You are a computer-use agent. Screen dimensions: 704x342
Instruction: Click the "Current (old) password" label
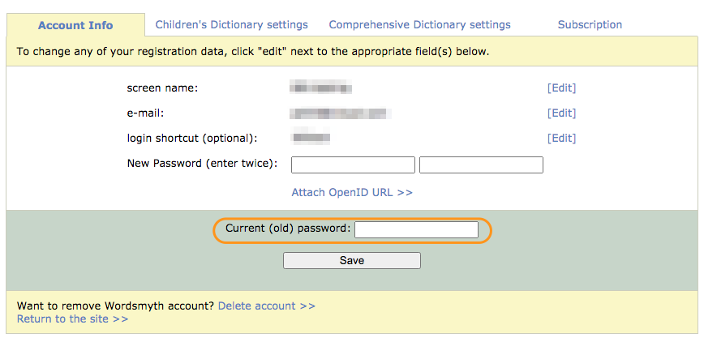(288, 229)
